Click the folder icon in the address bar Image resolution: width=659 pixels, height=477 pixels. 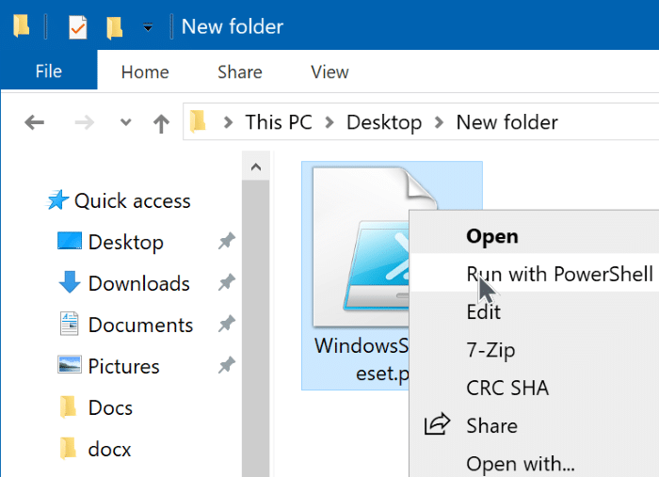click(x=198, y=121)
